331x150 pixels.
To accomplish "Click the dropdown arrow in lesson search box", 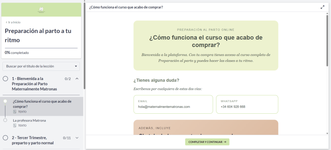I will coord(76,66).
